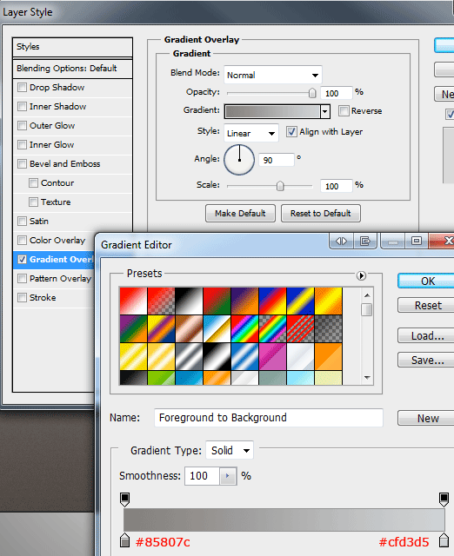This screenshot has width=454, height=556.
Task: Choose the red to transparent checkered preset
Action: click(161, 301)
